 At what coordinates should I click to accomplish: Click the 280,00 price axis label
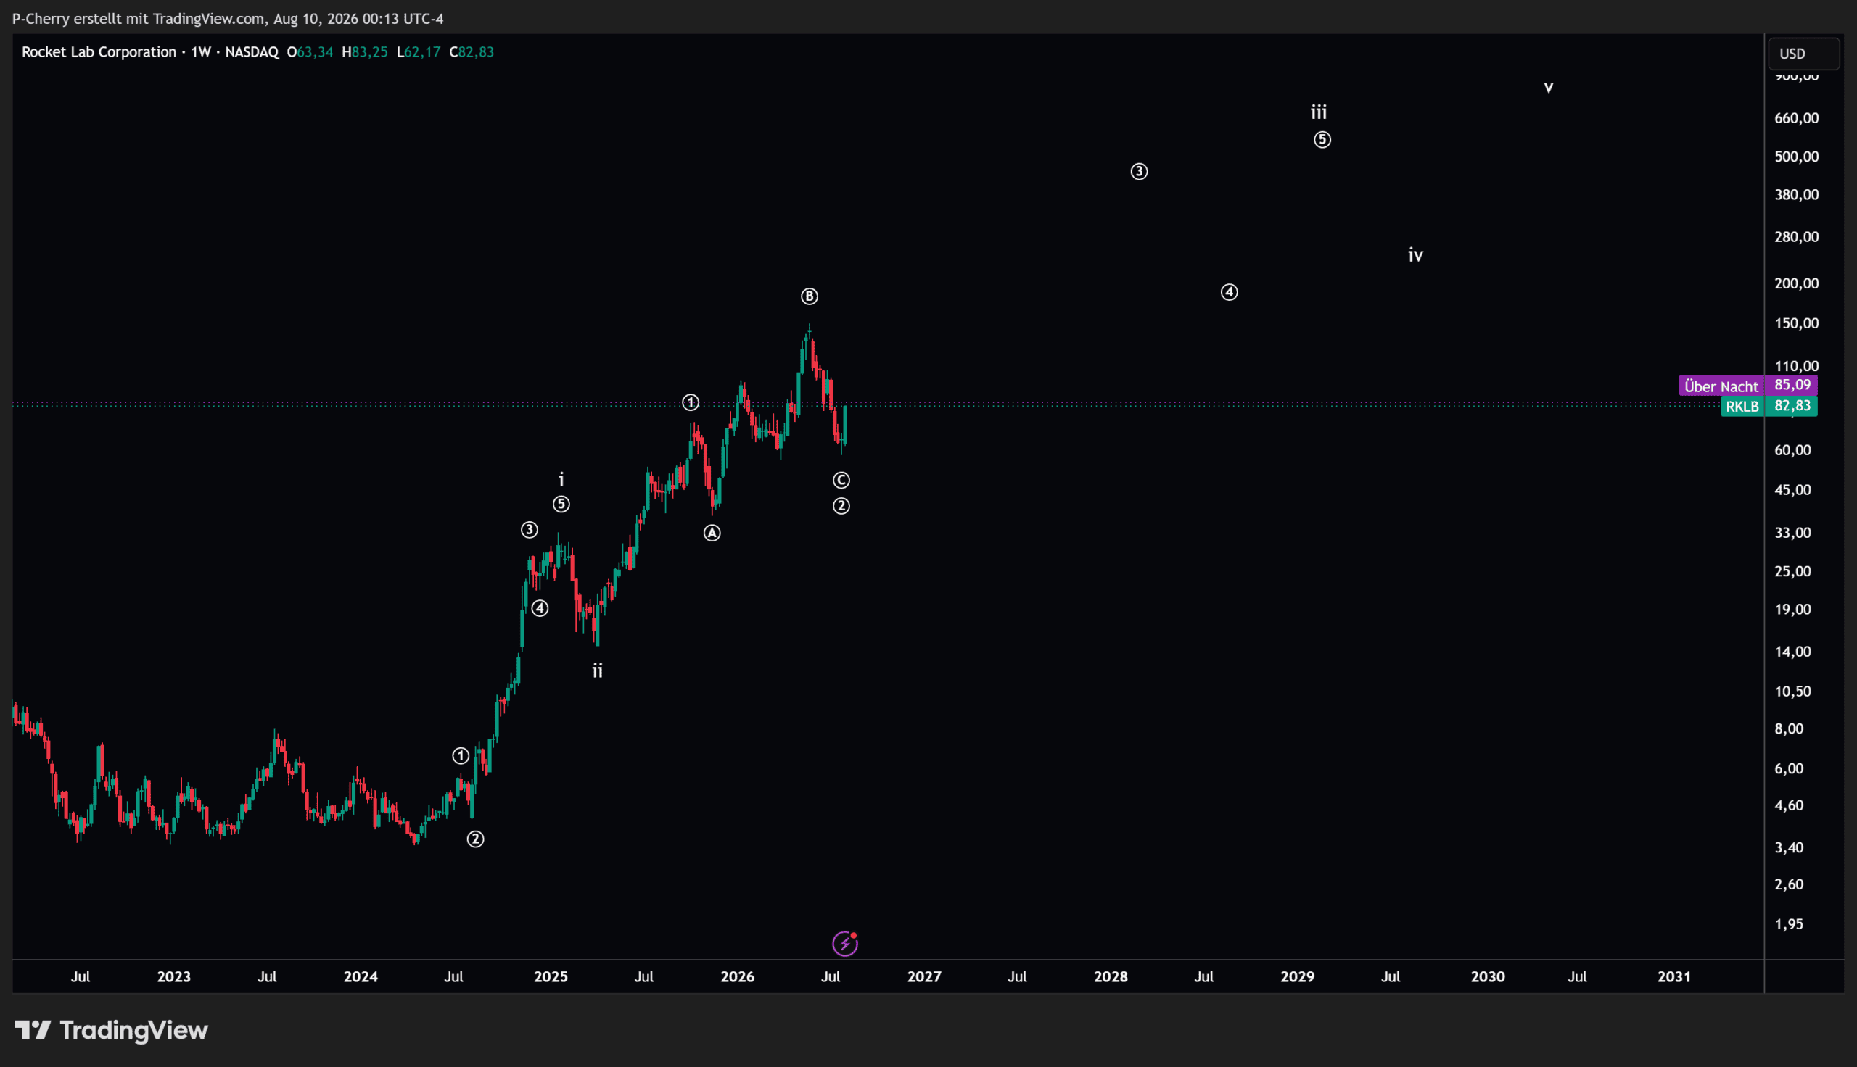(1796, 237)
